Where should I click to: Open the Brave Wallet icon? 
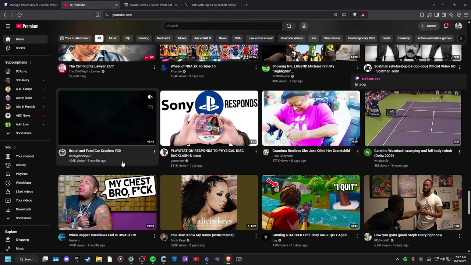coord(444,15)
